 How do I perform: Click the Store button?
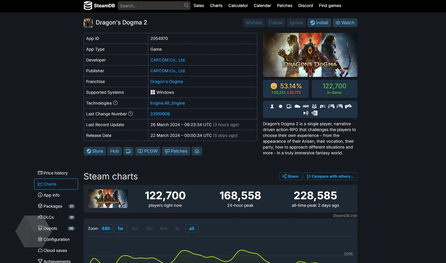[x=95, y=151]
